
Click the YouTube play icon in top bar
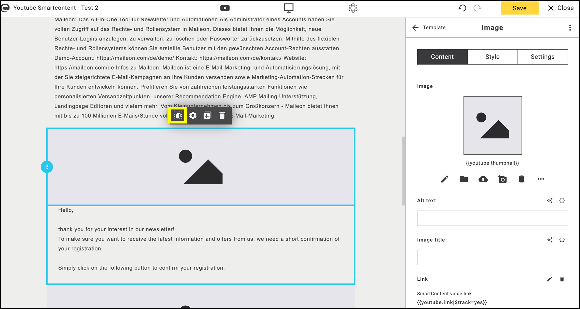click(x=225, y=8)
